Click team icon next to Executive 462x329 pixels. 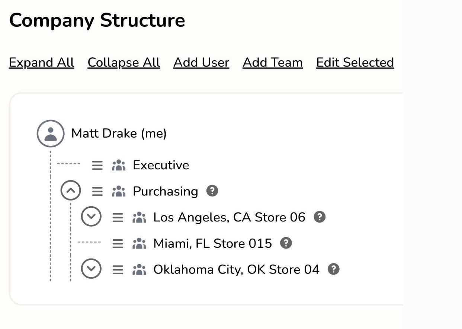click(x=119, y=165)
